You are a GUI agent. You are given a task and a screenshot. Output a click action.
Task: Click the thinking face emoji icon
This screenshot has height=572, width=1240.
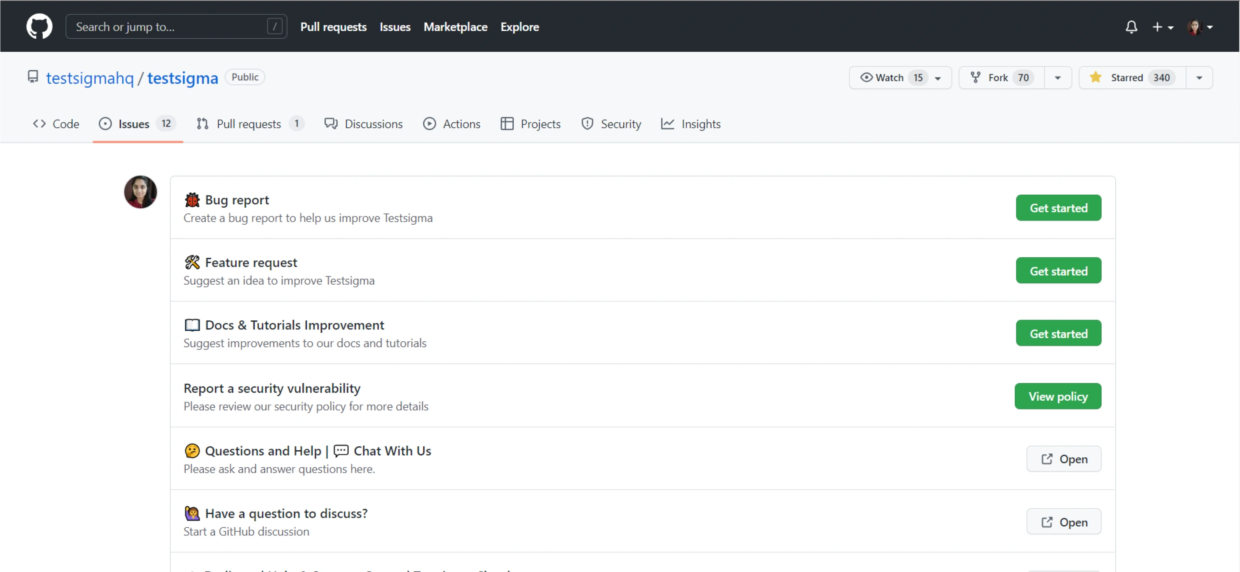191,451
